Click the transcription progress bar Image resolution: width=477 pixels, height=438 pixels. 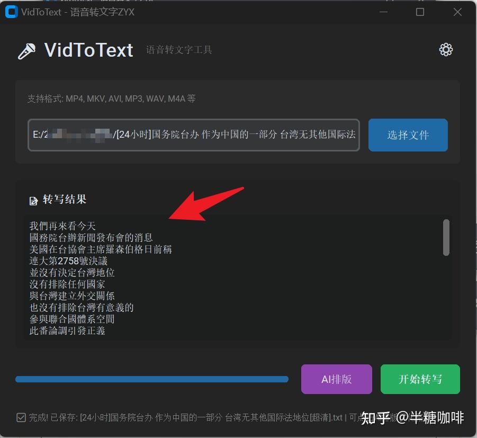click(x=152, y=379)
